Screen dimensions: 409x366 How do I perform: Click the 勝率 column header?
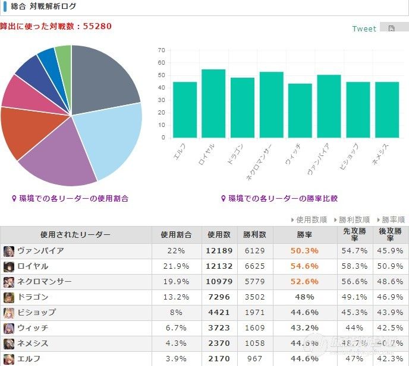[x=305, y=235]
